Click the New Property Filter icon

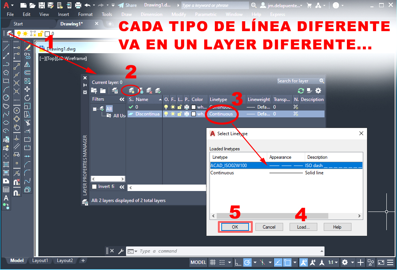tap(95, 91)
